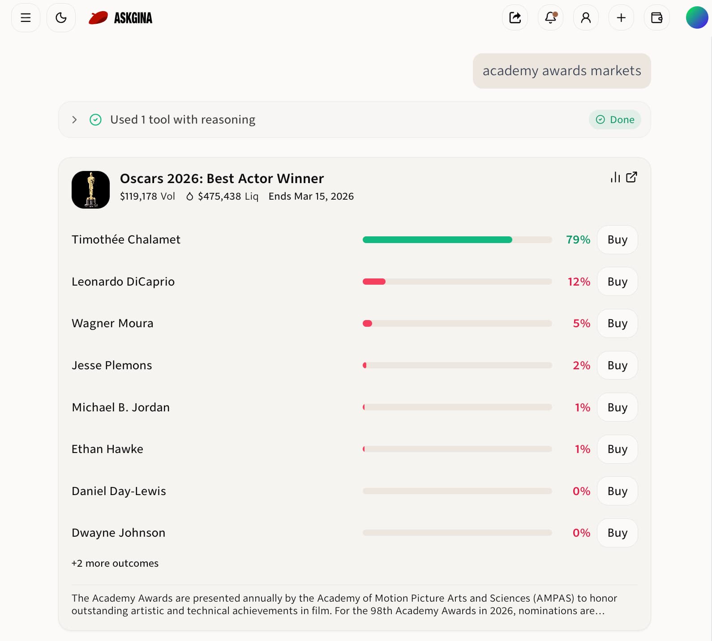This screenshot has width=712, height=641.
Task: Click the plus new chat icon
Action: pos(621,18)
